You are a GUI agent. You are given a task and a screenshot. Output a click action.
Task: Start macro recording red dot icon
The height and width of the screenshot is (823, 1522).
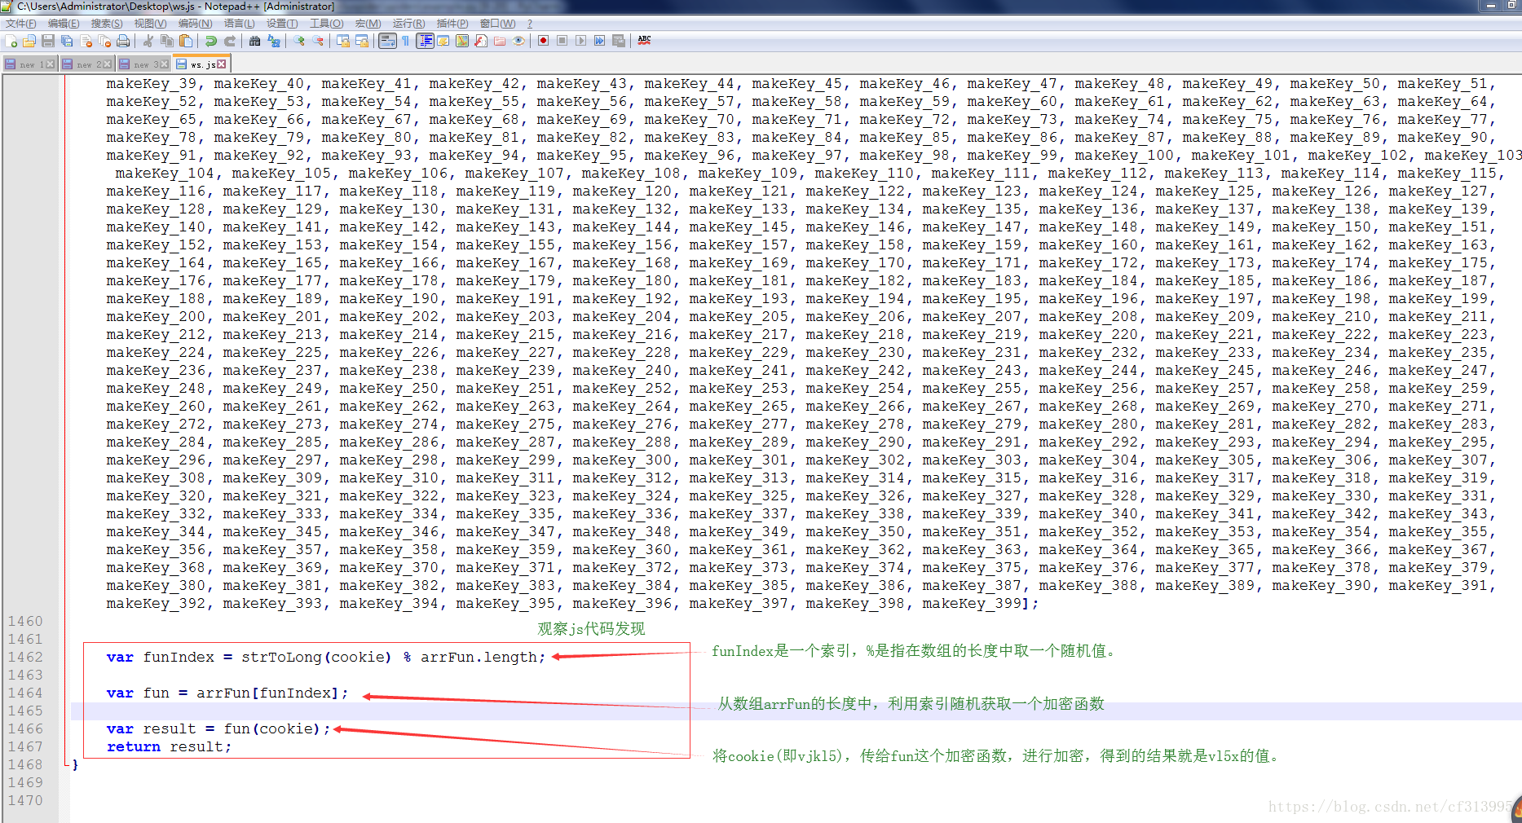pyautogui.click(x=543, y=41)
